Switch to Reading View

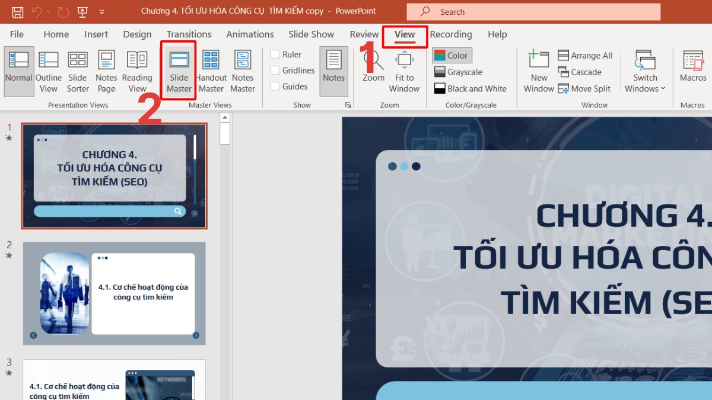point(137,72)
